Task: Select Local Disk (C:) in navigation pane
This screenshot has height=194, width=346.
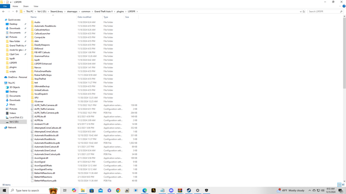Action: tap(16, 118)
